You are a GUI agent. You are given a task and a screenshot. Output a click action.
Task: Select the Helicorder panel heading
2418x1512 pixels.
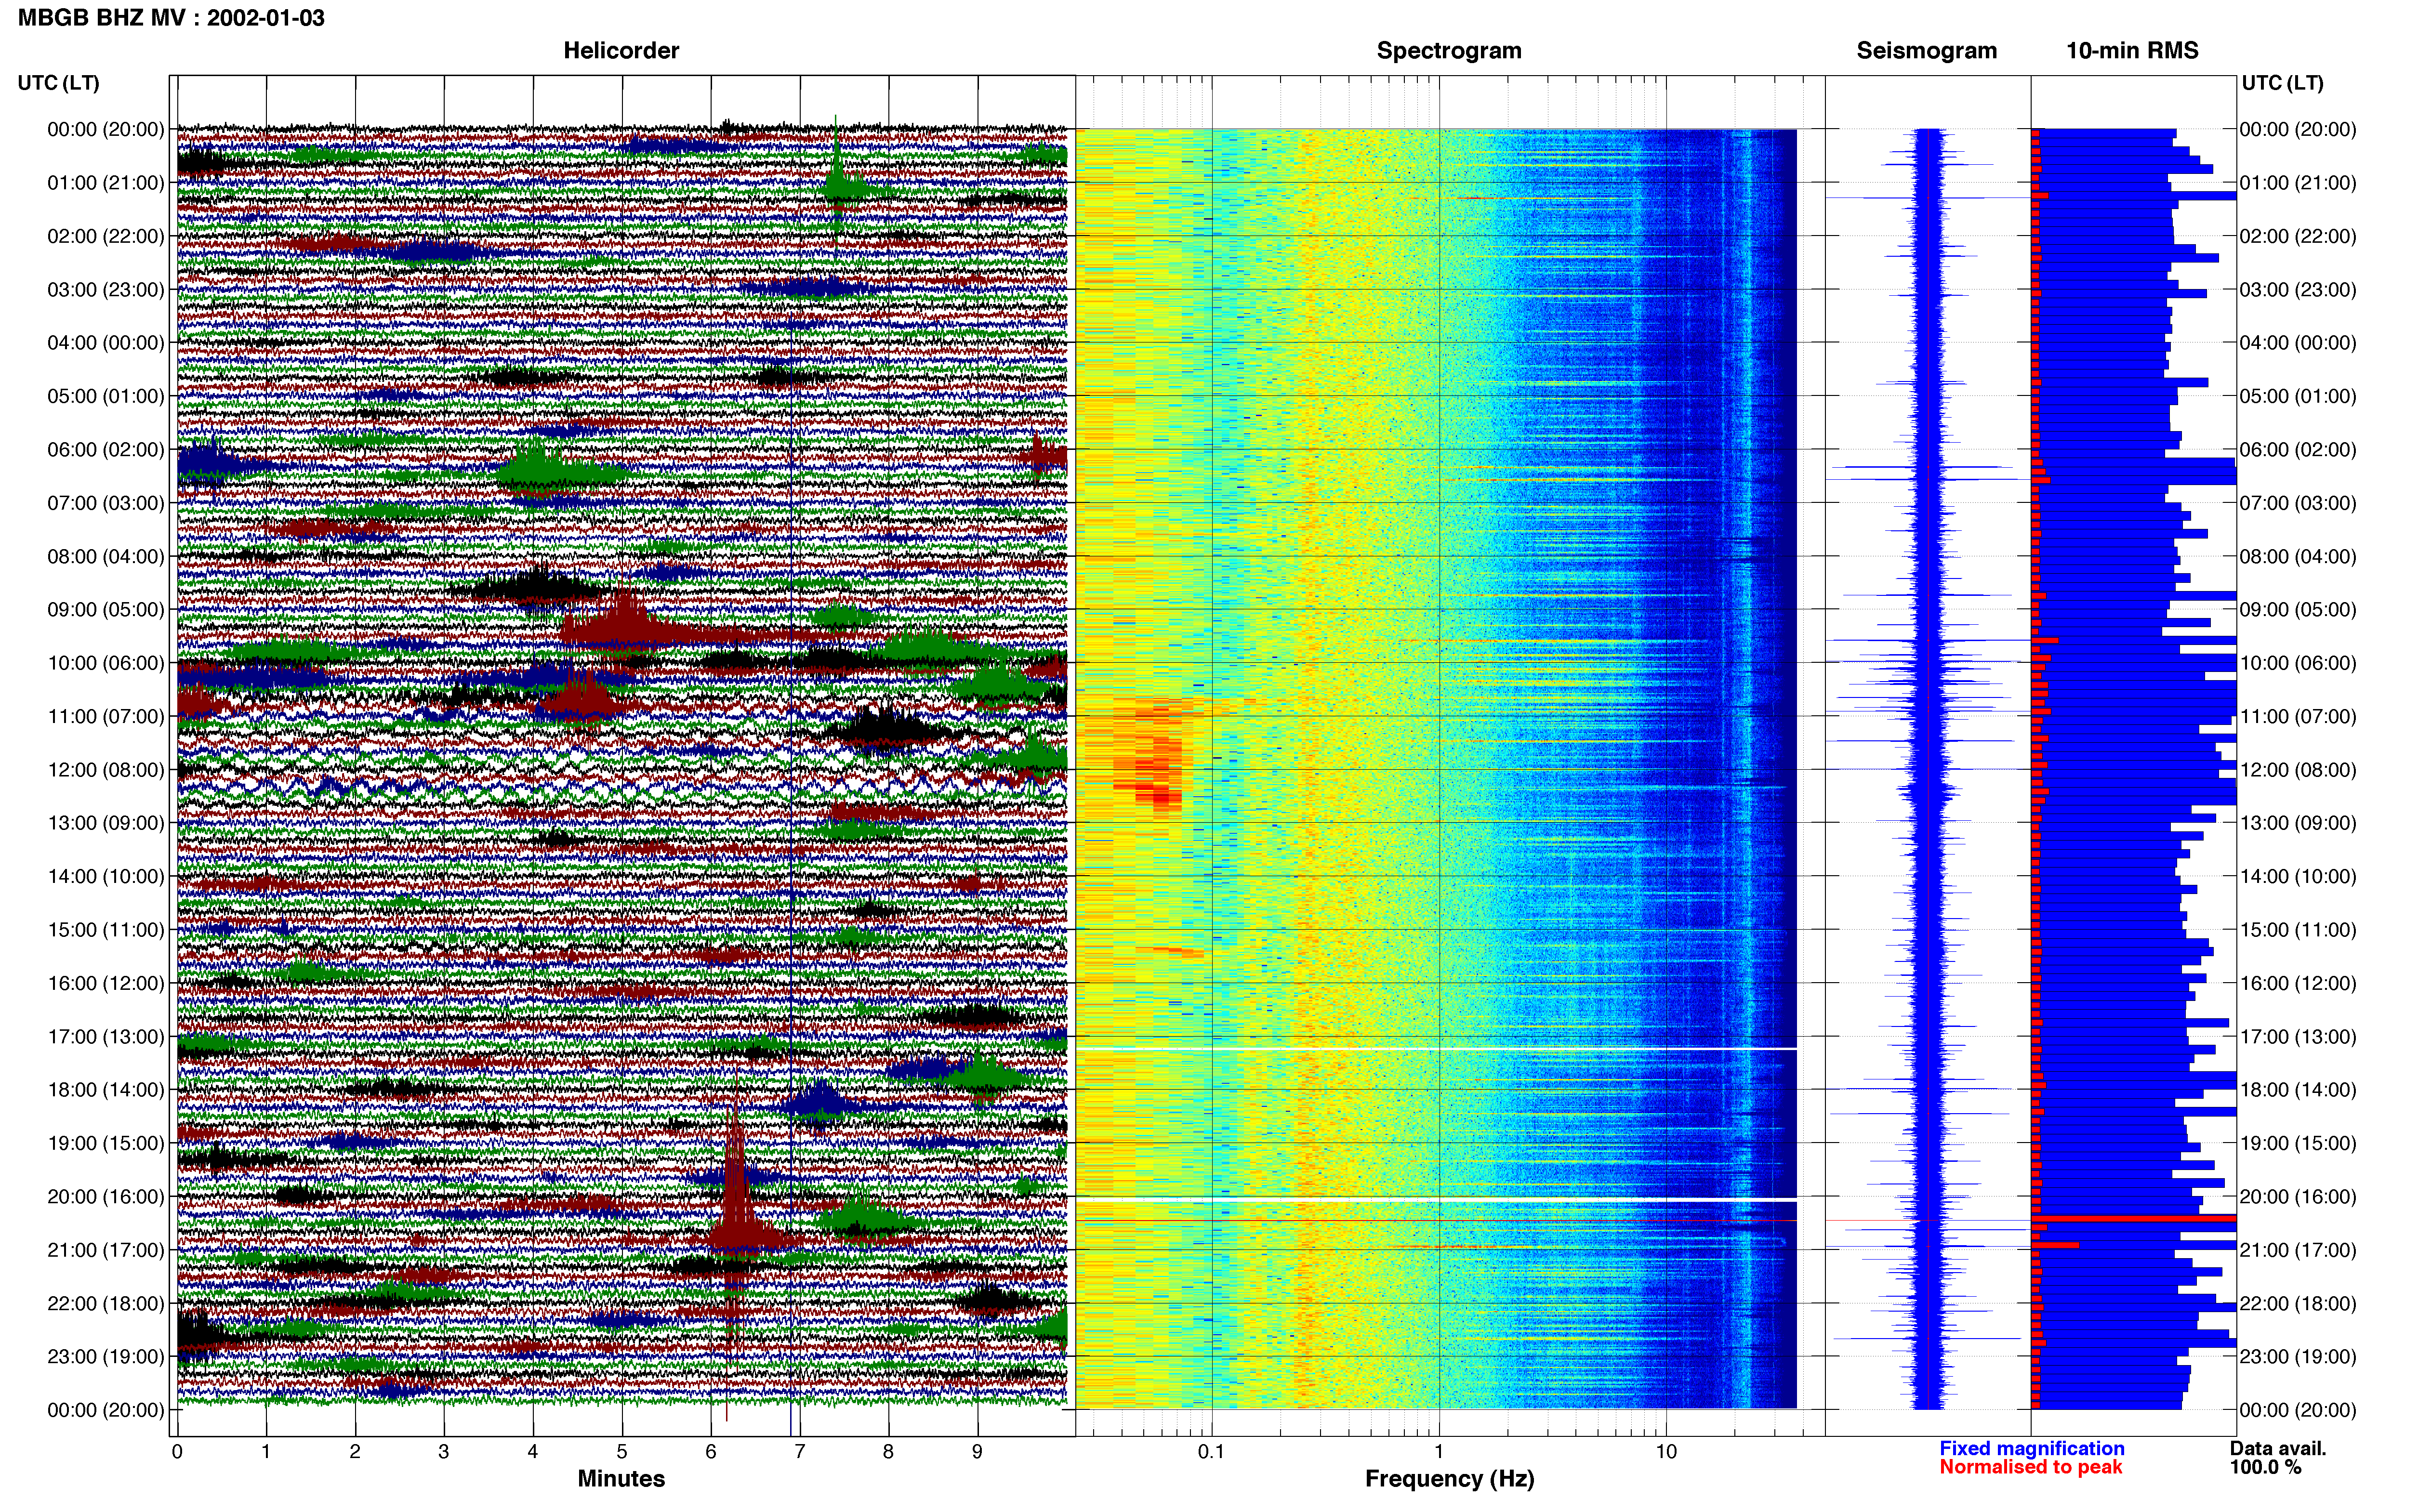tap(621, 51)
